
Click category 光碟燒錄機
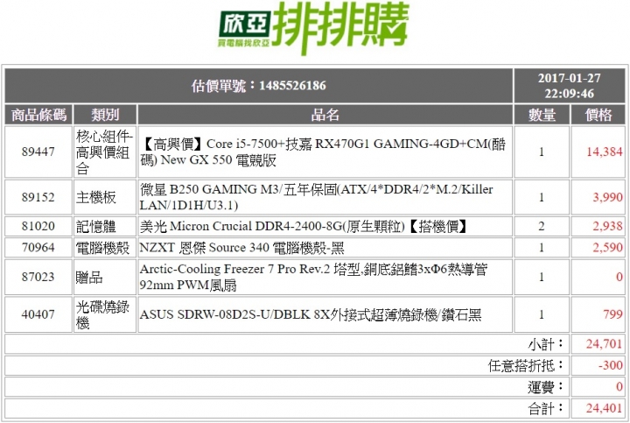pyautogui.click(x=103, y=314)
